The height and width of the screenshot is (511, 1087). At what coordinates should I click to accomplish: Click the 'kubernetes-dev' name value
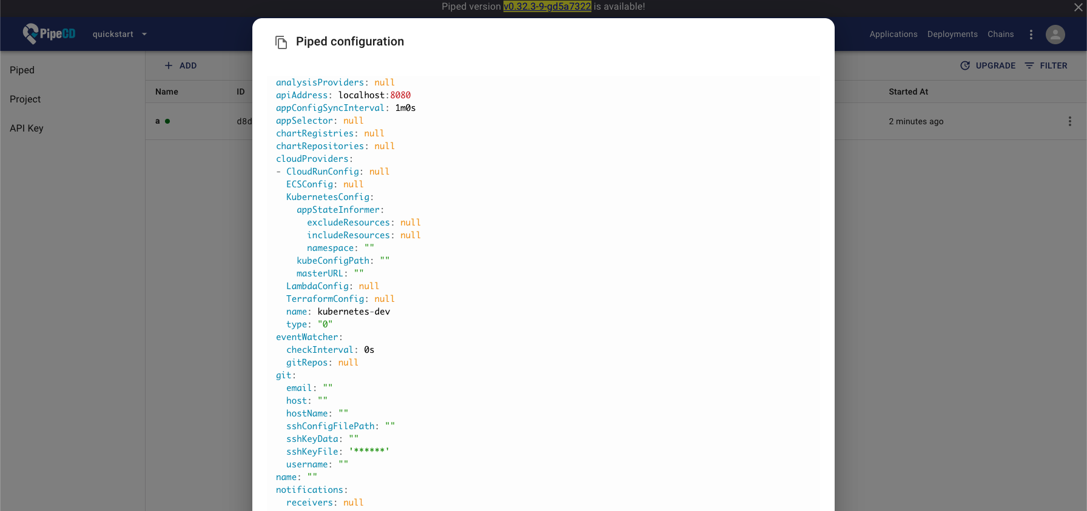354,312
